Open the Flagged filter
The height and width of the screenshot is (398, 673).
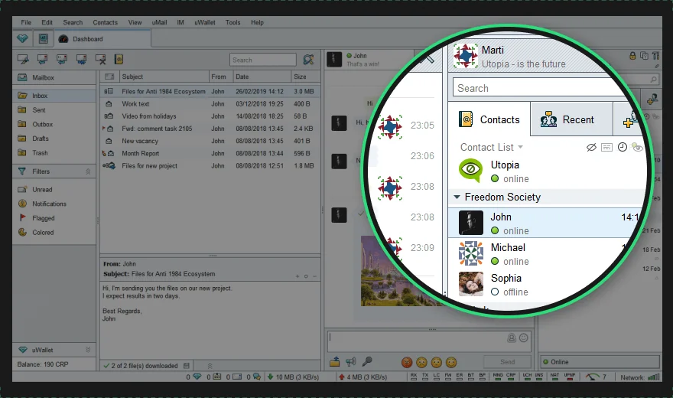pos(43,218)
